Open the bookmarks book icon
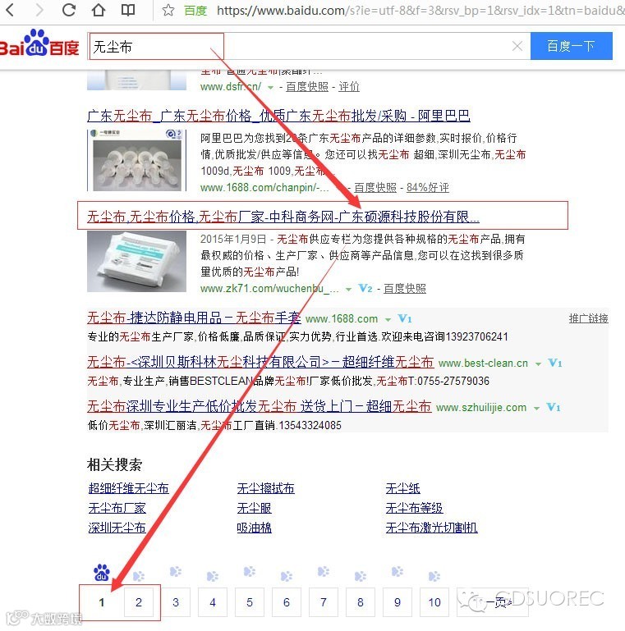 tap(128, 10)
